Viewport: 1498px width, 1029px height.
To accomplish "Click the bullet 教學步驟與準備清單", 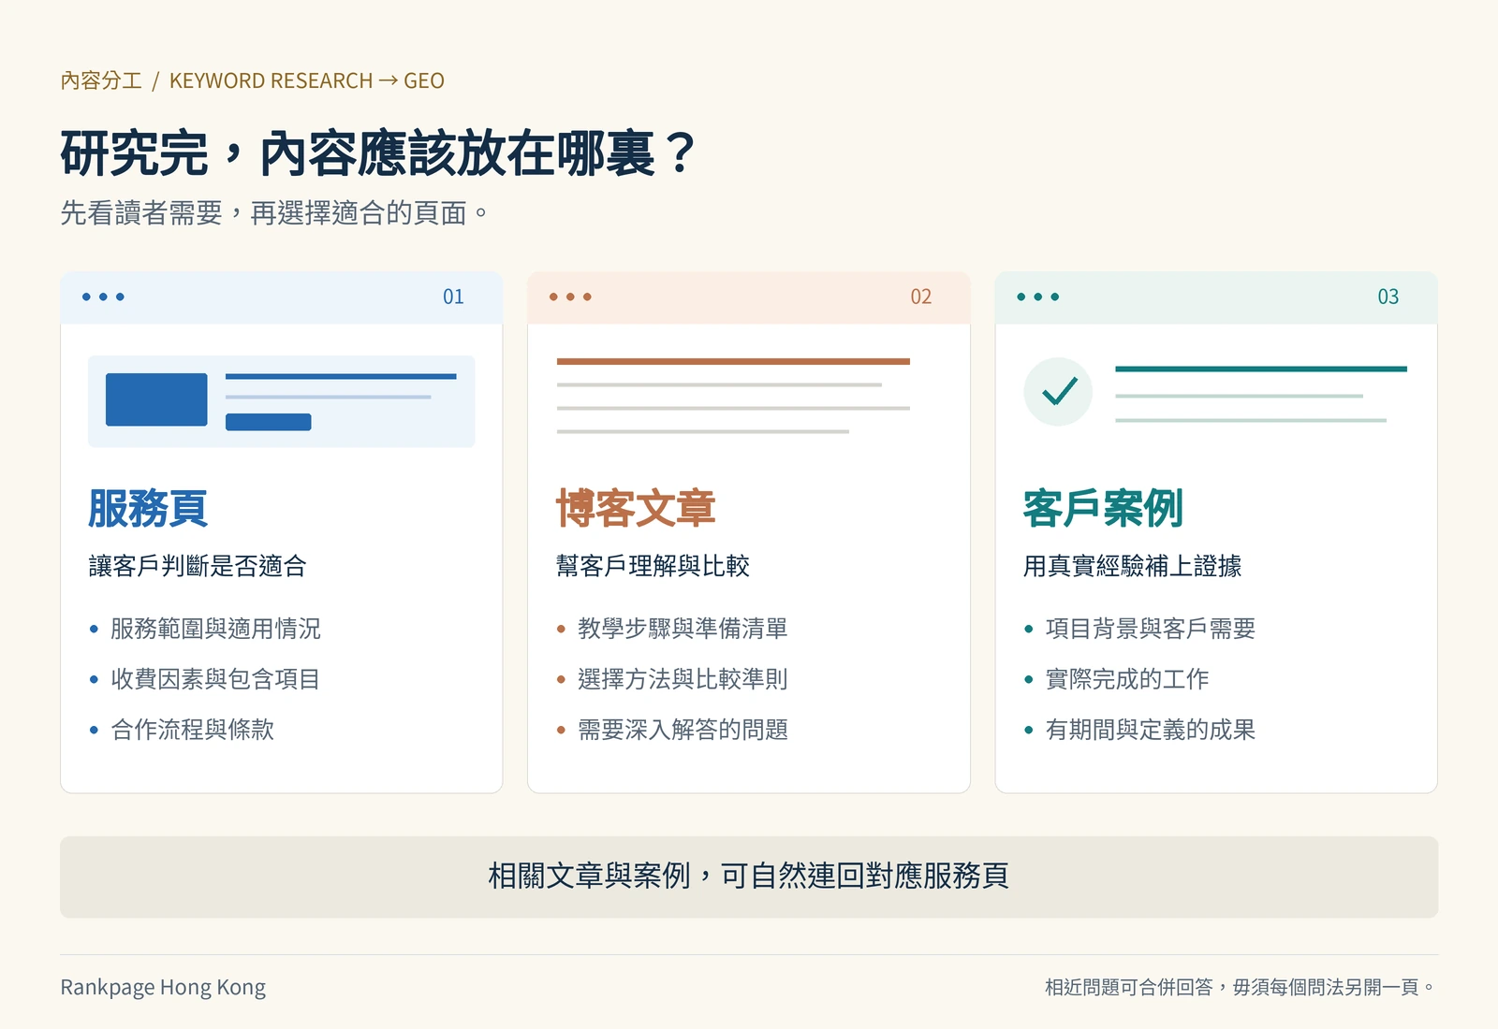I will (x=672, y=629).
